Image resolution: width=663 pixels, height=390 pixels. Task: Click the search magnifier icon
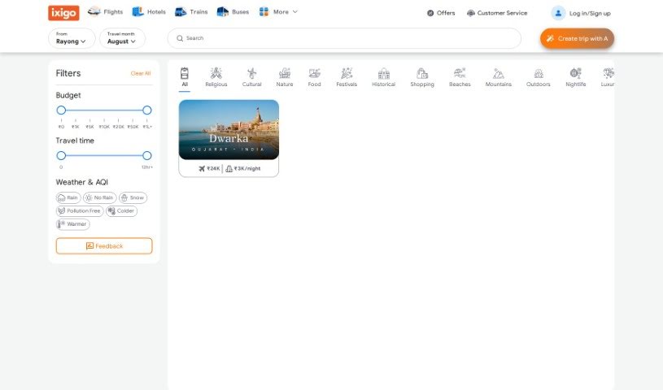click(x=180, y=38)
